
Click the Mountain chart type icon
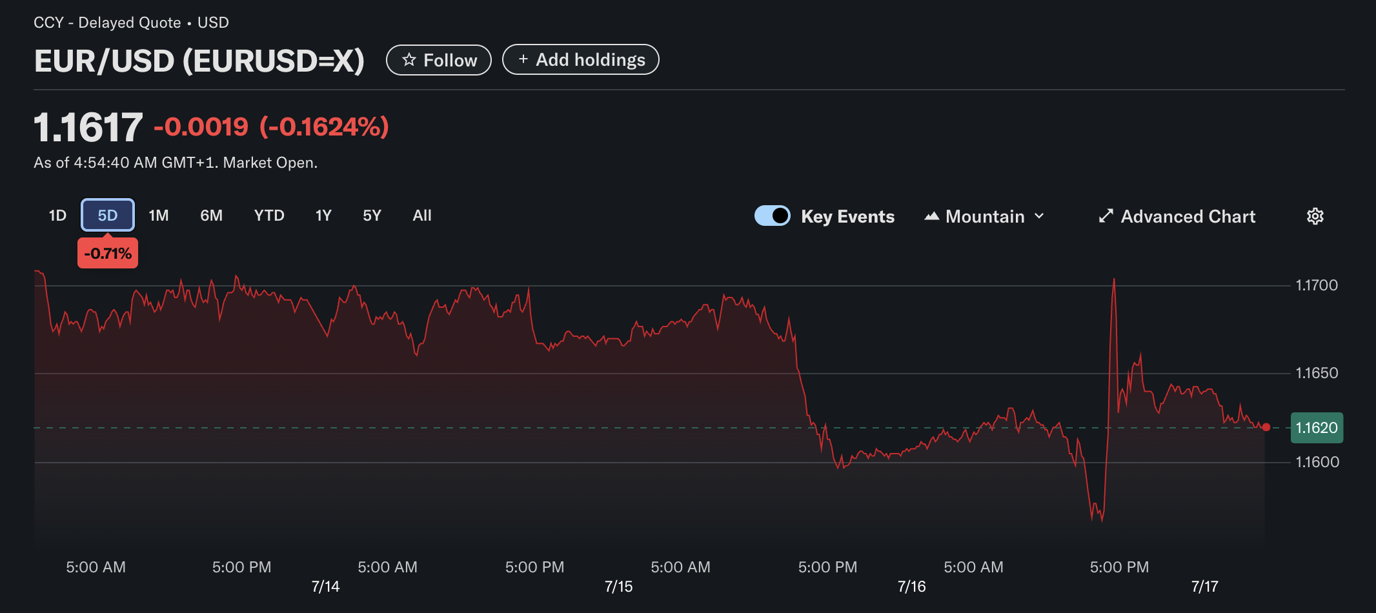(931, 216)
